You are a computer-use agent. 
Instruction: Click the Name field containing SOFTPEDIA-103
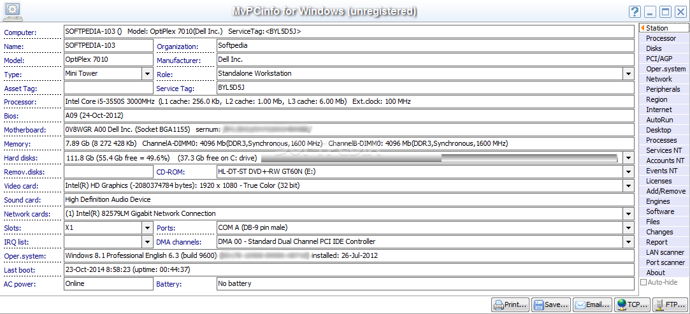coord(108,46)
